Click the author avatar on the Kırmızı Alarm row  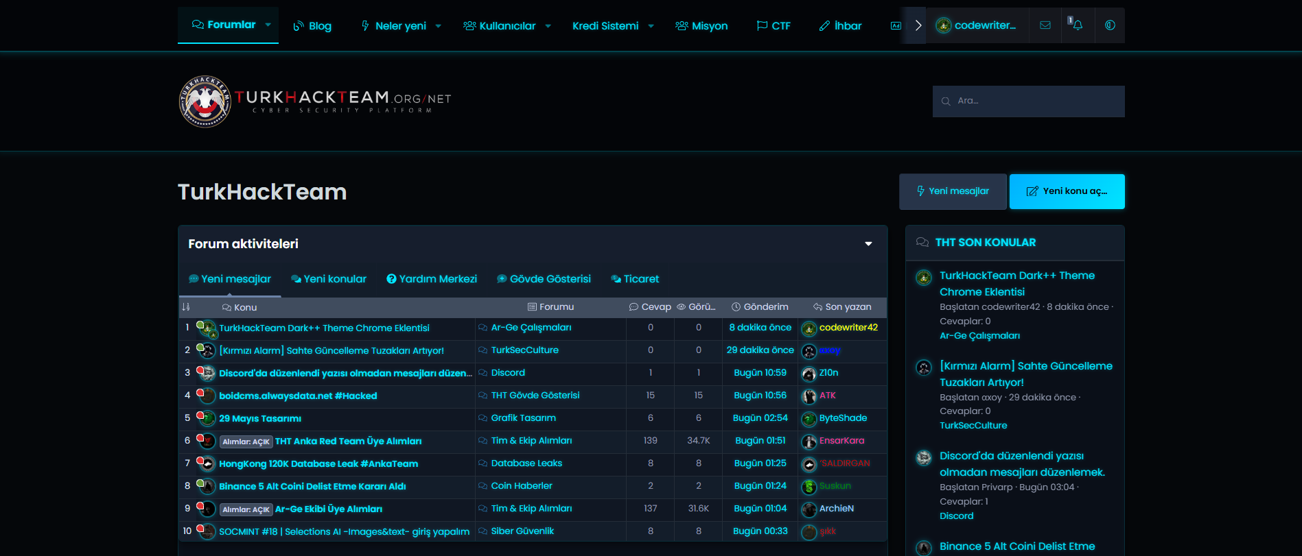coord(206,351)
